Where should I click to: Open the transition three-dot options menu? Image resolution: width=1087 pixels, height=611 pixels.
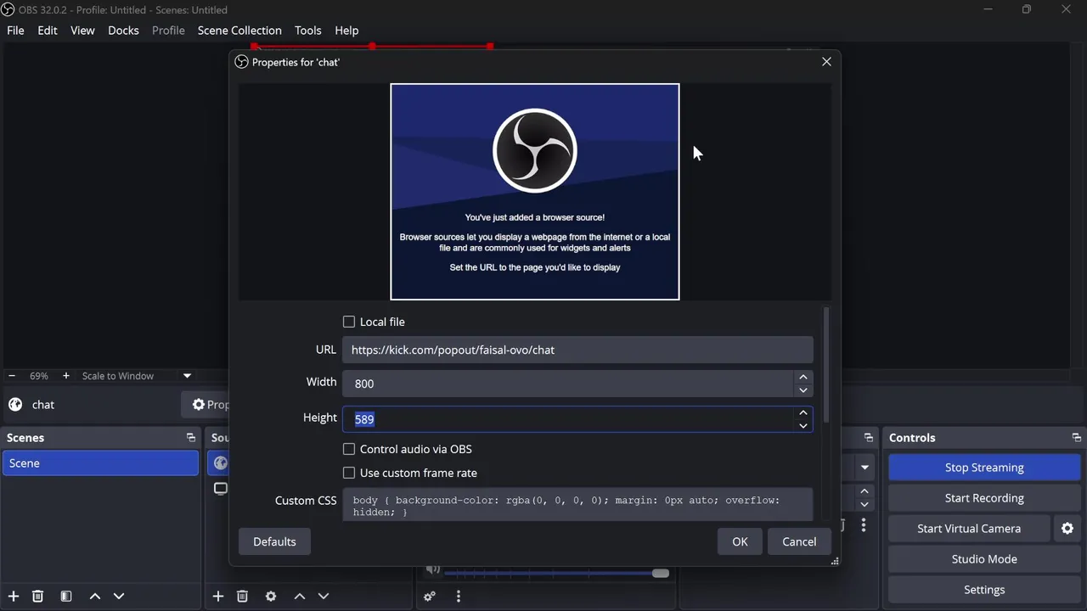pos(864,525)
